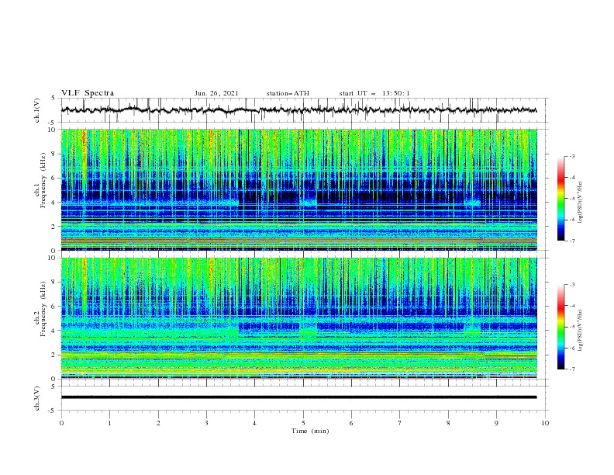Click the "-7" label on ch.2 colorbar
Viewport: 614px width, 475px height.
(x=571, y=369)
